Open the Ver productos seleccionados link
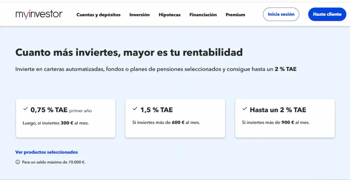This screenshot has width=350, height=180. pyautogui.click(x=46, y=152)
